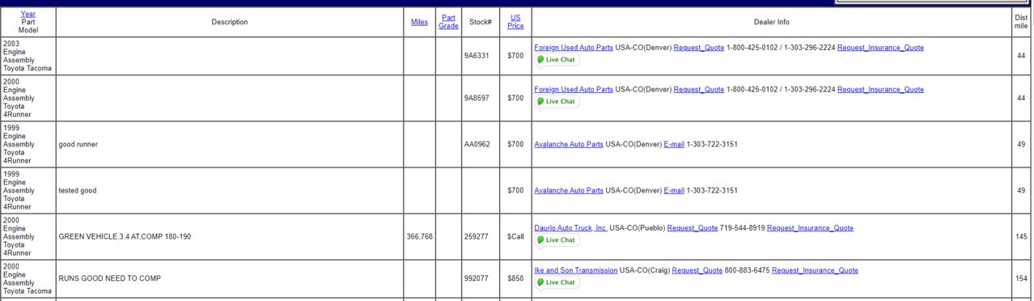Start Live Chat for stock 9A8597
Screen dimensions: 1034x301
click(557, 102)
